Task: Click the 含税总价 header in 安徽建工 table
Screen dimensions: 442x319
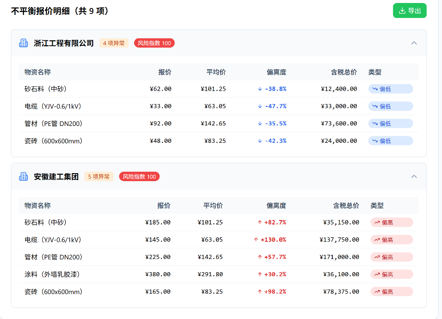Action: point(346,206)
